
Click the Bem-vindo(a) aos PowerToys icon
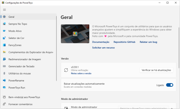(x=4, y=97)
